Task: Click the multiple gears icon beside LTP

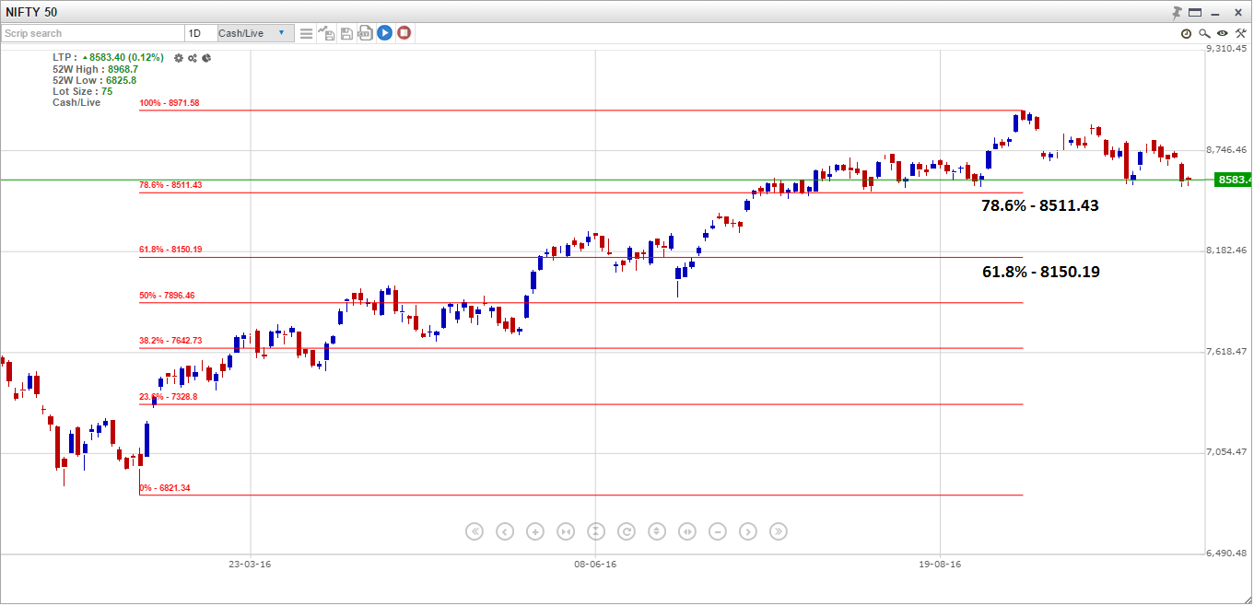Action: pos(193,58)
